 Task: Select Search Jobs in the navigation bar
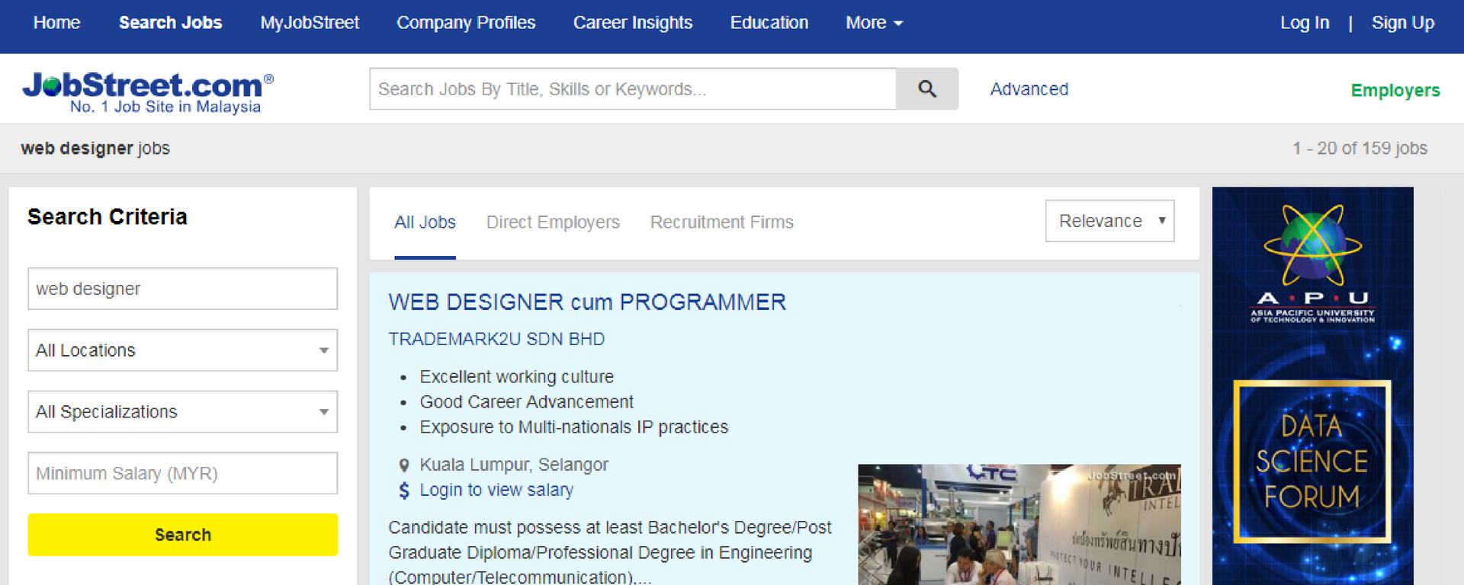coord(170,23)
